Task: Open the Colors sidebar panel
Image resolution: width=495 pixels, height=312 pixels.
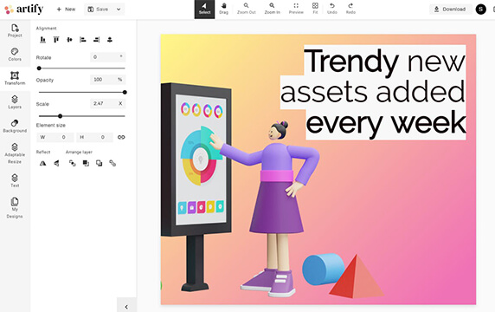Action: pos(15,55)
